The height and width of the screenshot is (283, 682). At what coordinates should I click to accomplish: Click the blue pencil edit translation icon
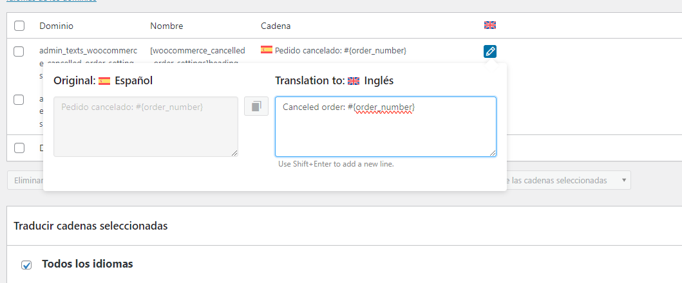click(489, 51)
